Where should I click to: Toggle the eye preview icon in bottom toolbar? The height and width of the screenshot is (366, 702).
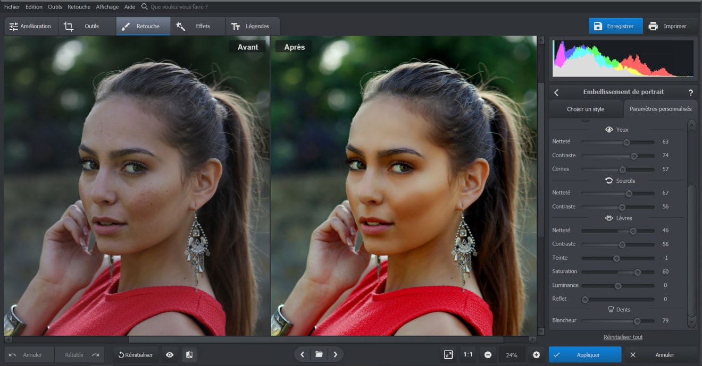[170, 355]
